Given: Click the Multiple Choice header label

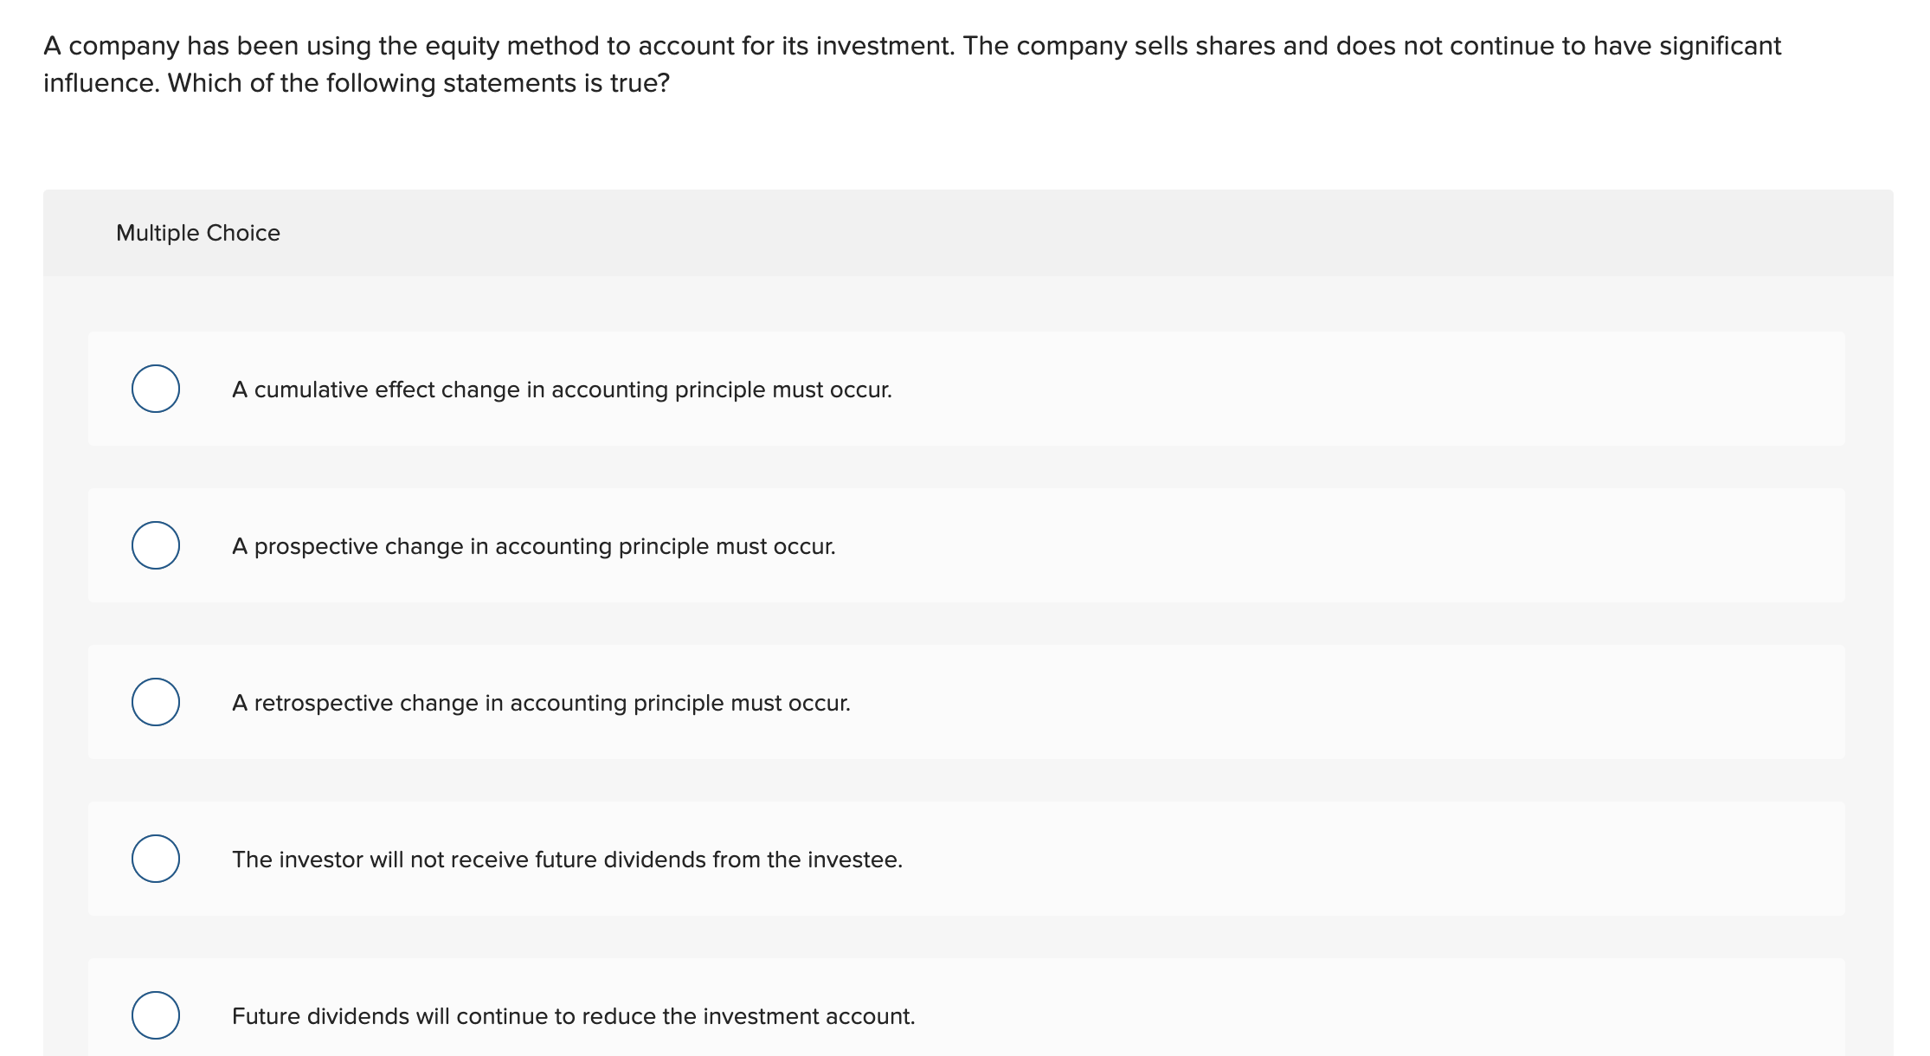Looking at the screenshot, I should click(197, 232).
